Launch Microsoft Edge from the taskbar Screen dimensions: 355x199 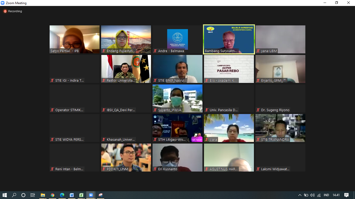click(62, 195)
